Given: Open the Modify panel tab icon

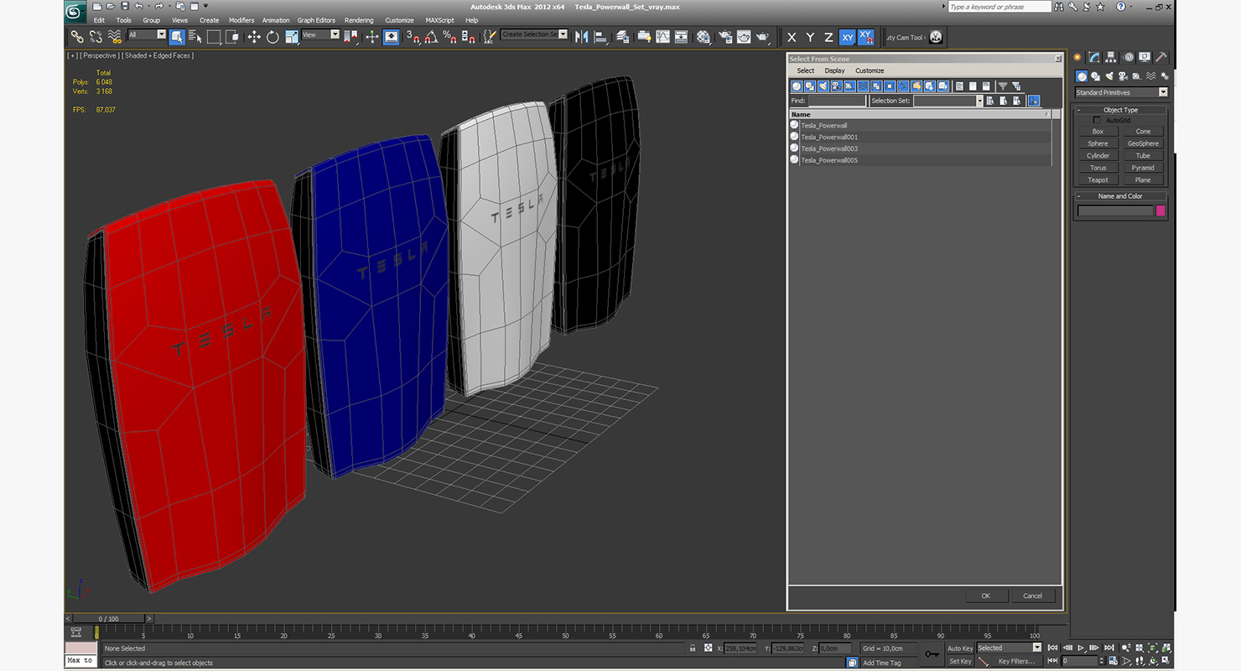Looking at the screenshot, I should (x=1094, y=57).
